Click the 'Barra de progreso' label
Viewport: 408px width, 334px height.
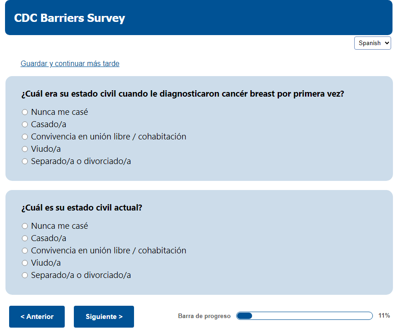click(204, 316)
